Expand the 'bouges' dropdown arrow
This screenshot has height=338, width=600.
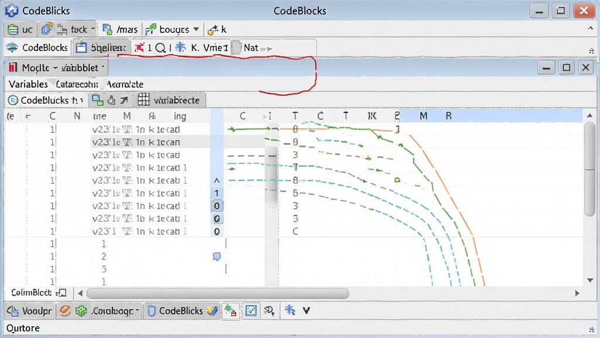[x=196, y=29]
